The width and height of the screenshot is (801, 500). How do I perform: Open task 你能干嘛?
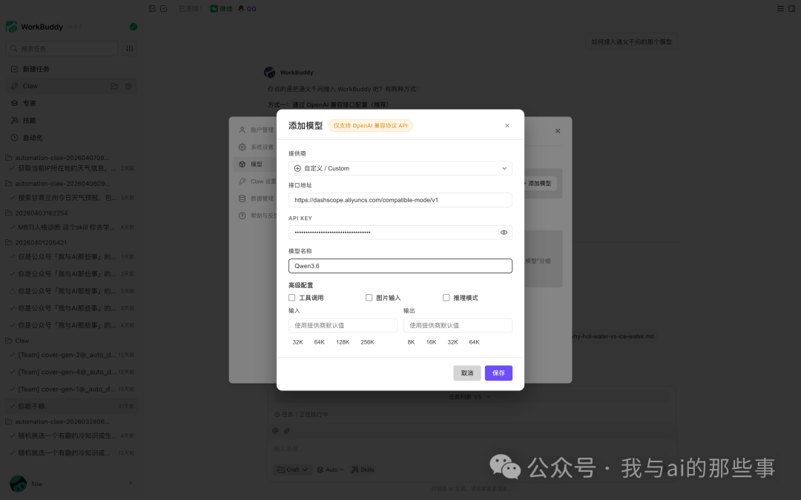71,406
